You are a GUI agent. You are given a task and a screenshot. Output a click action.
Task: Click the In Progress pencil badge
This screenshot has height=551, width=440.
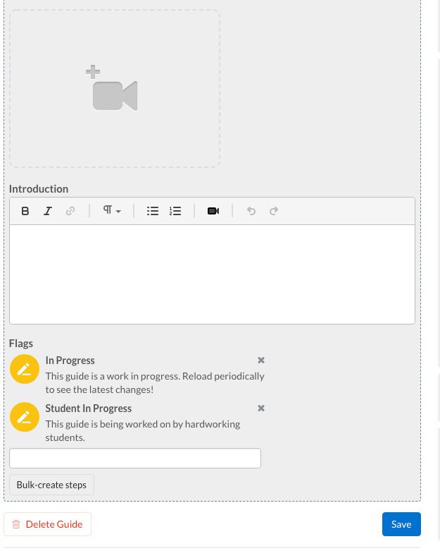25,369
